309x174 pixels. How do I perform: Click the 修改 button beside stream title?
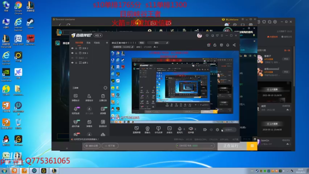pos(142,43)
